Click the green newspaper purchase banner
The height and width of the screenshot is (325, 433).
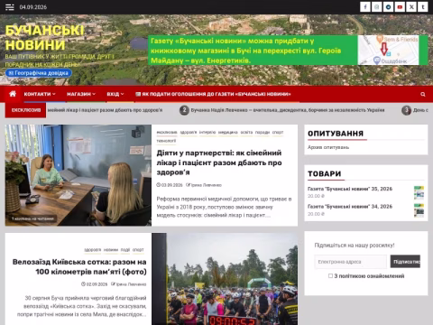point(288,51)
